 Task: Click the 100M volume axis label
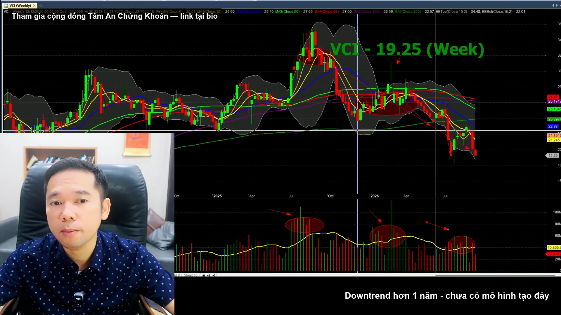point(557,212)
